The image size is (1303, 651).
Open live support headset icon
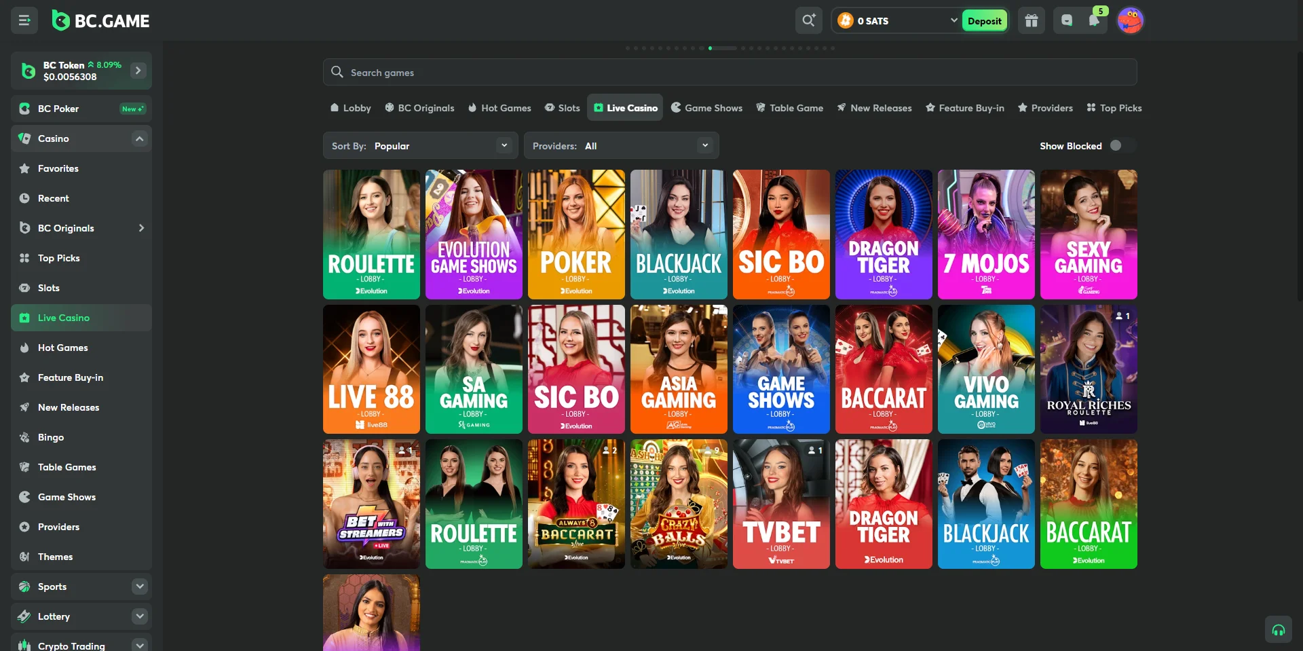[1279, 629]
